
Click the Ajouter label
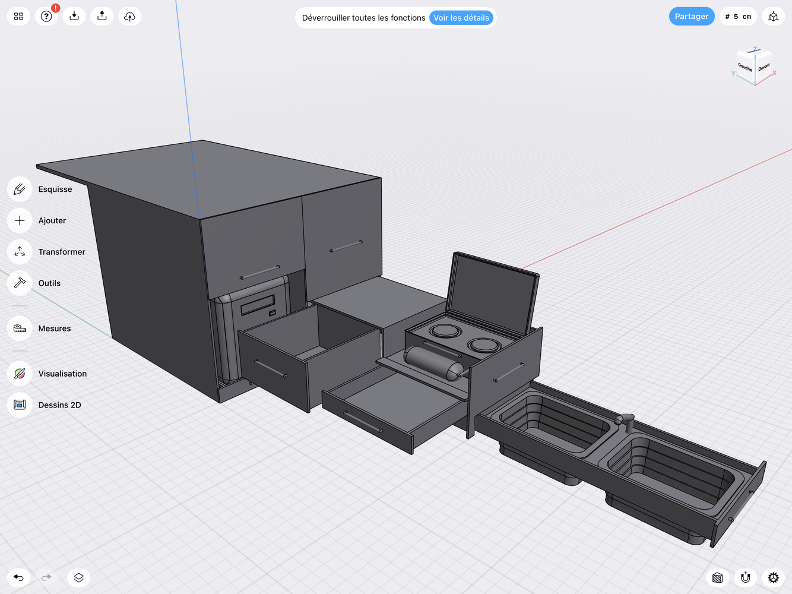52,221
